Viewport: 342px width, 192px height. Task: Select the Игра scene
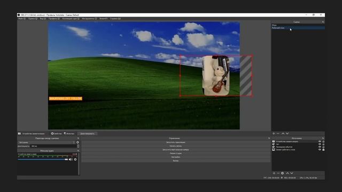[298, 25]
